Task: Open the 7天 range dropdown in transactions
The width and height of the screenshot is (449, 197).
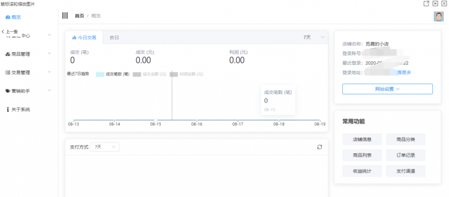Action: (x=314, y=38)
